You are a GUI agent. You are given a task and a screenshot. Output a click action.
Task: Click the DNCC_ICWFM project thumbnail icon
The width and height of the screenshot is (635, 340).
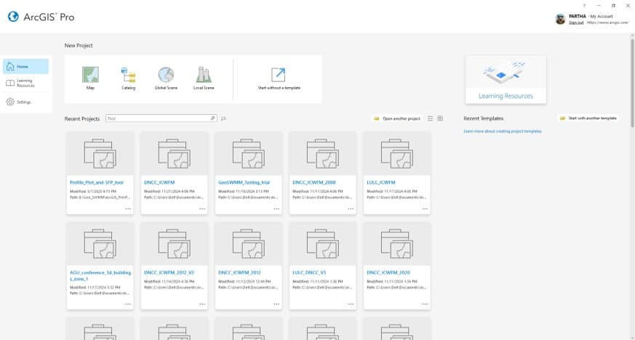pos(174,153)
